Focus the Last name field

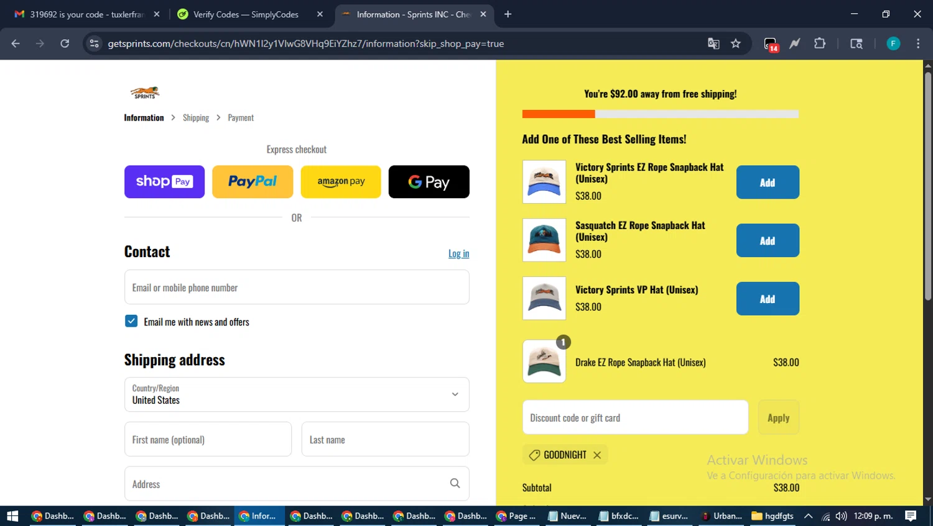pyautogui.click(x=386, y=439)
